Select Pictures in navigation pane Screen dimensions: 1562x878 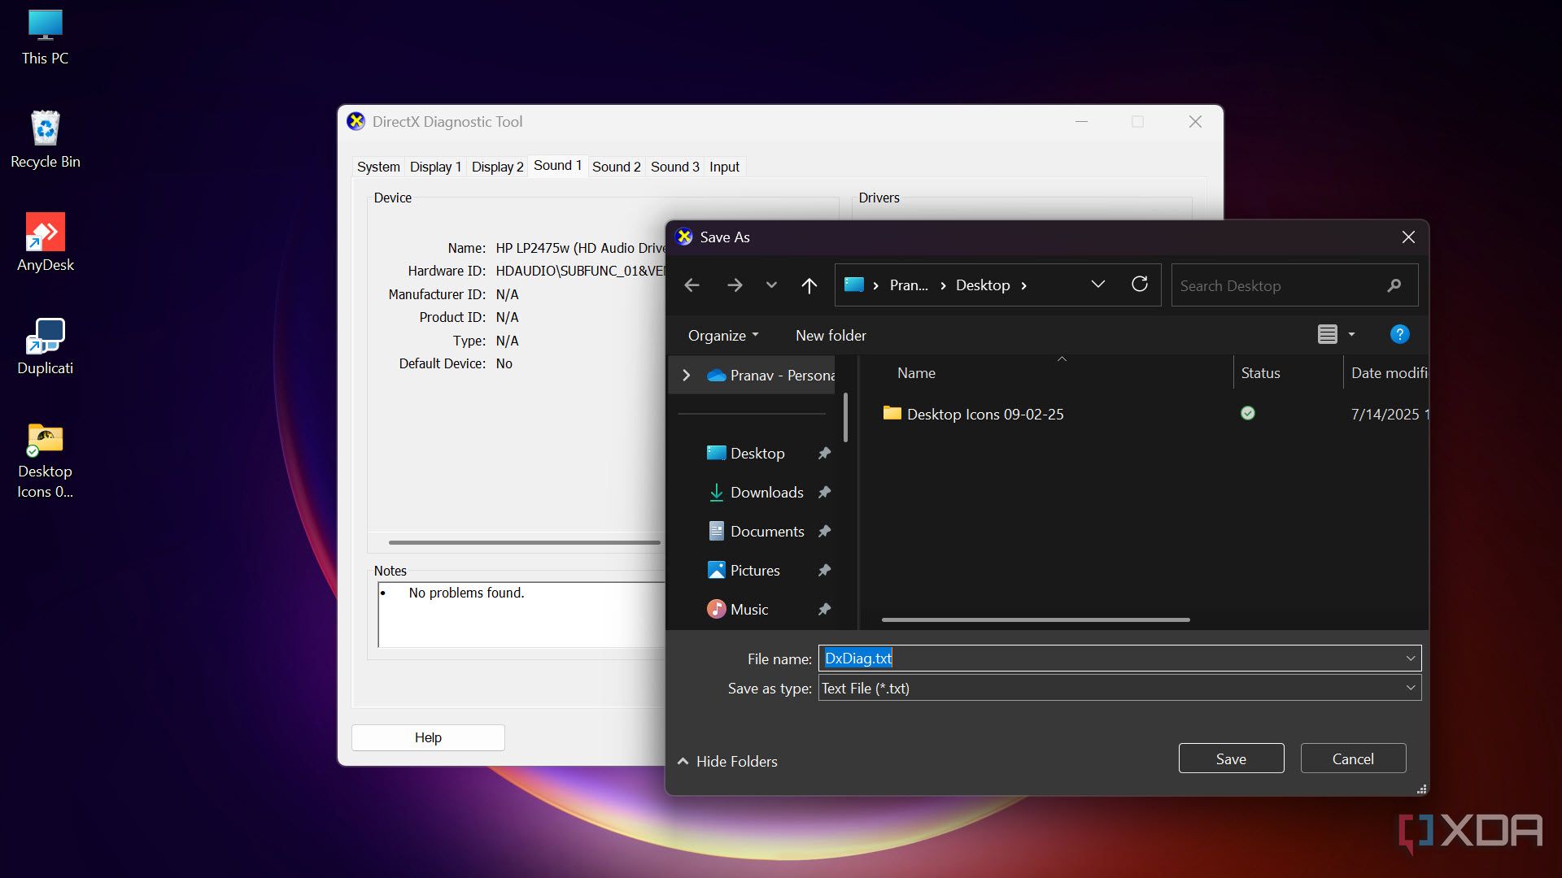pyautogui.click(x=744, y=570)
